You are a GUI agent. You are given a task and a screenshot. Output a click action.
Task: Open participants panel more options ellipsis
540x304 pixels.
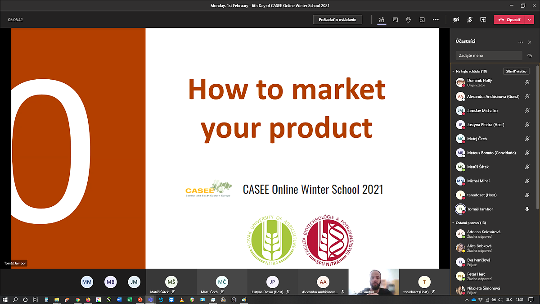click(x=521, y=42)
